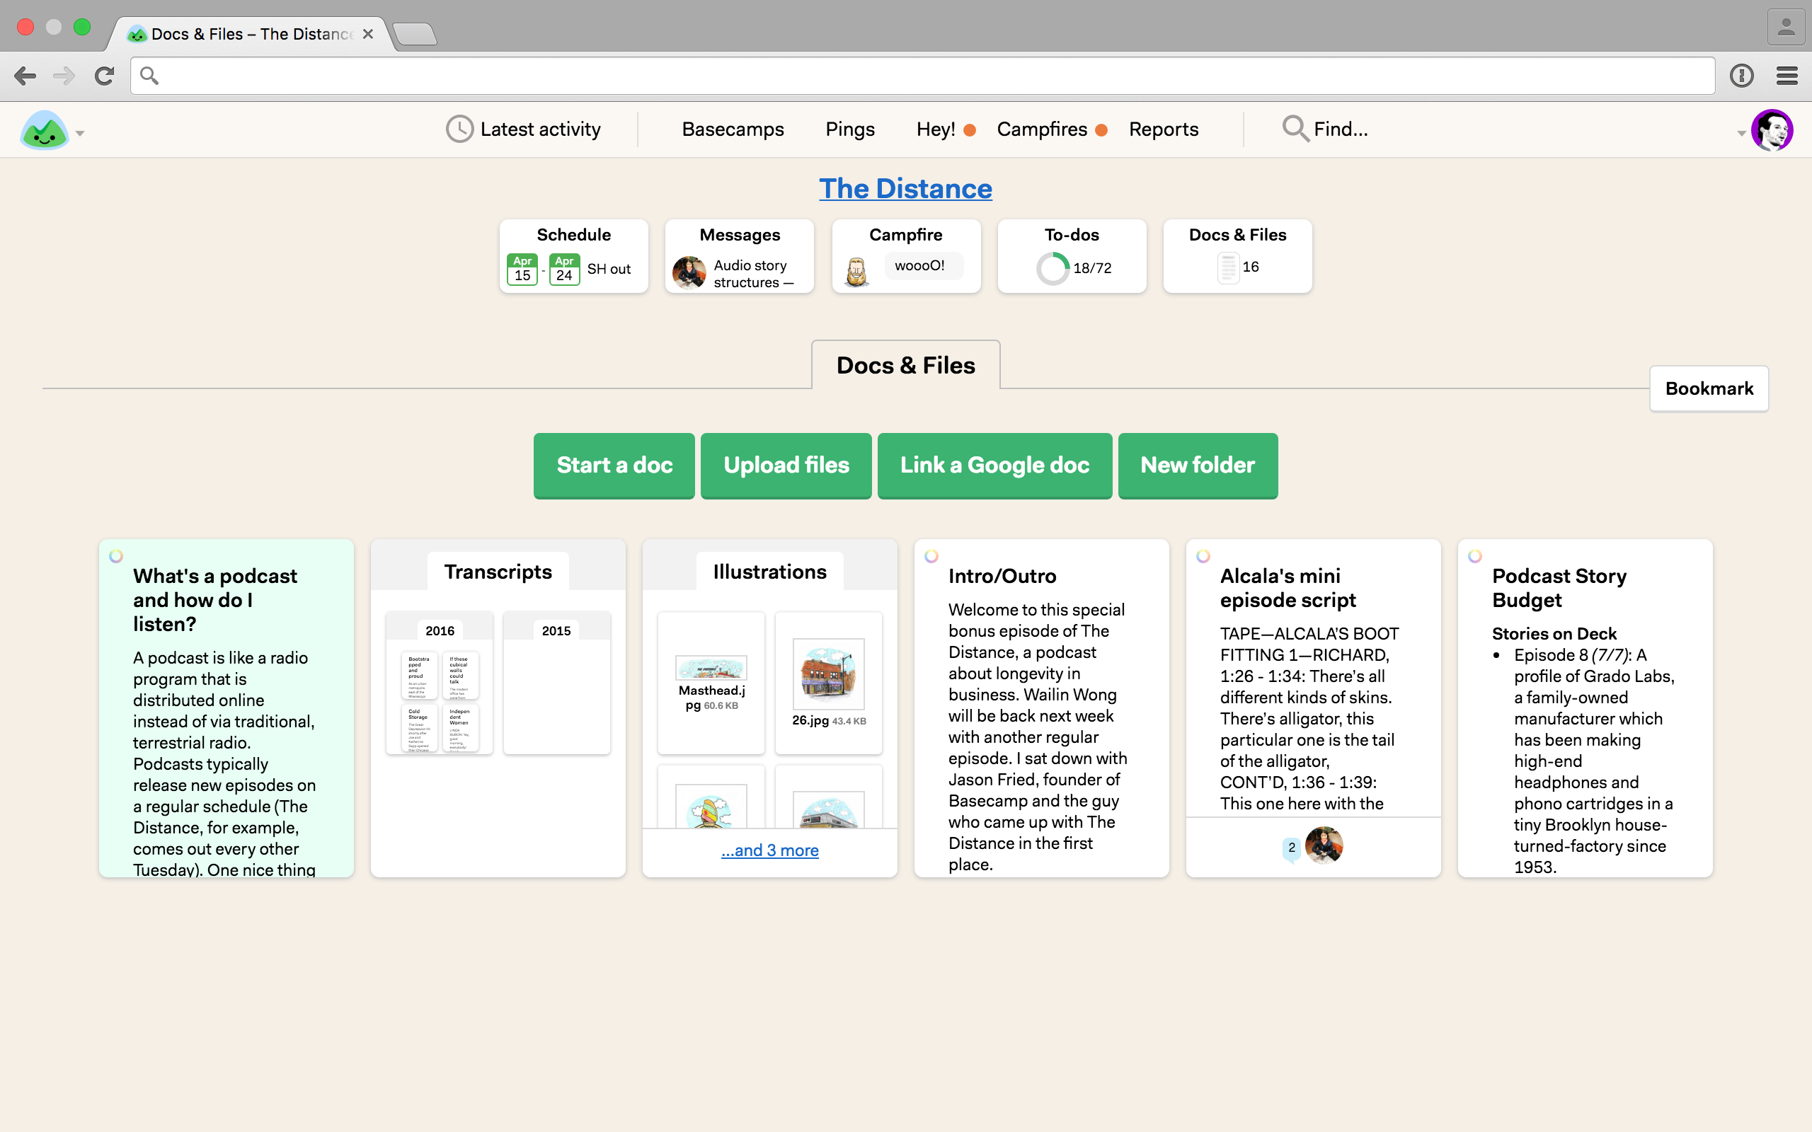Open a new browser tab
This screenshot has height=1132, width=1812.
tap(414, 34)
